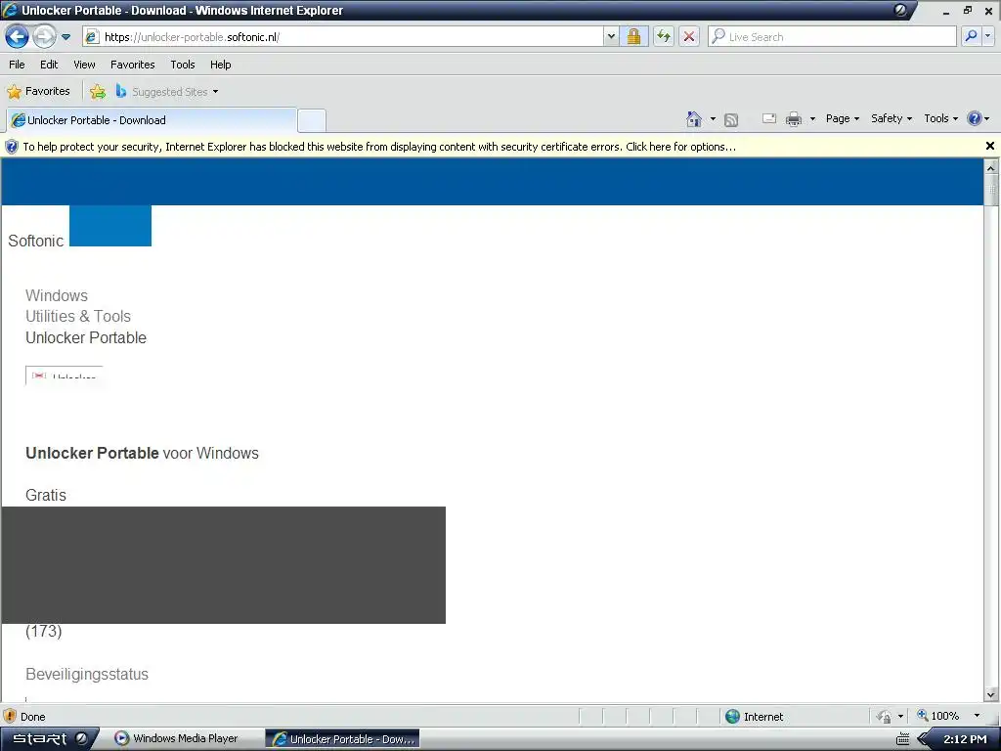
Task: Open the Tools command bar menu
Action: point(941,118)
